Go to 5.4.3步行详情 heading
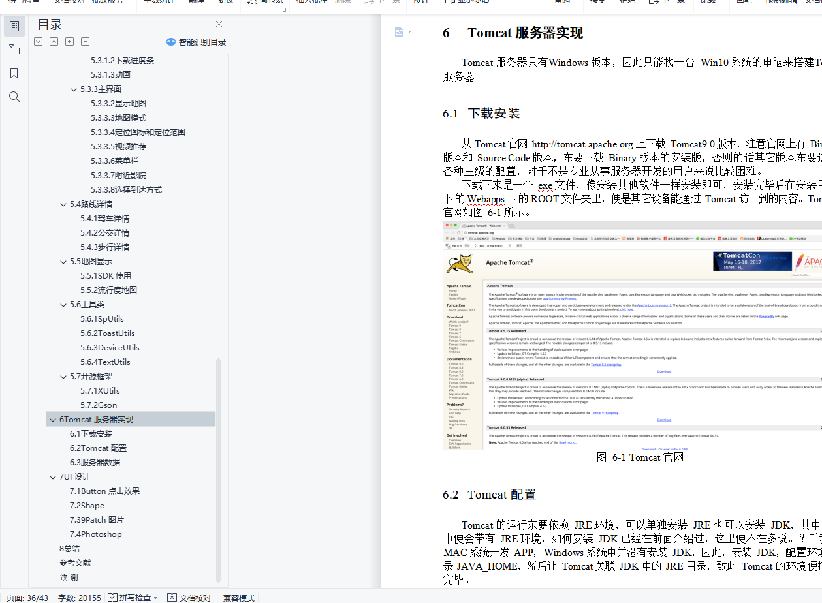Viewport: 822px width, 603px height. click(104, 247)
